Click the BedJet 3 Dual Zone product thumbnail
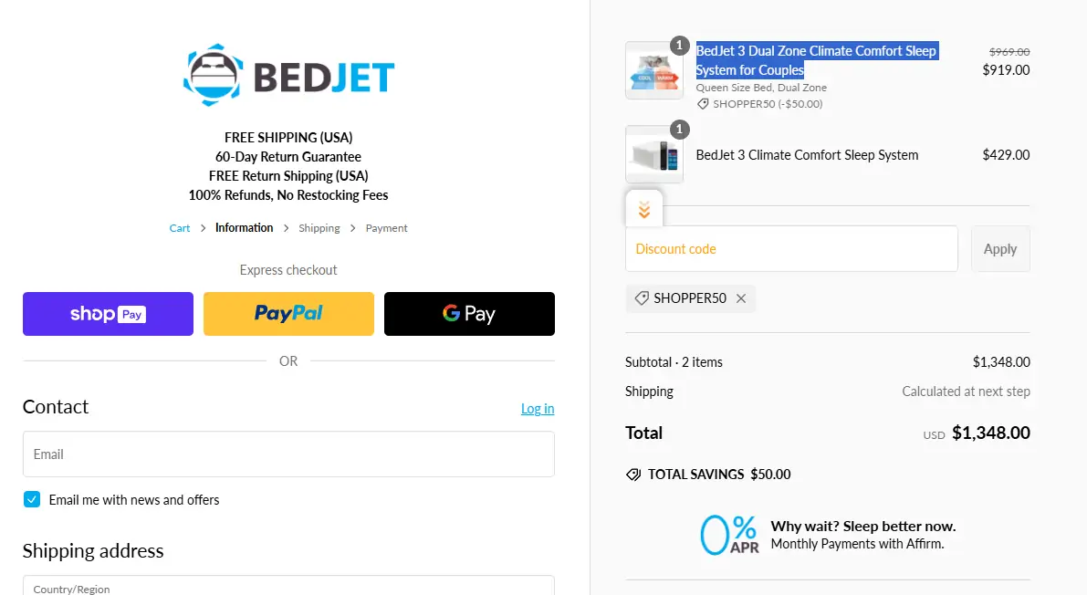 tap(653, 71)
